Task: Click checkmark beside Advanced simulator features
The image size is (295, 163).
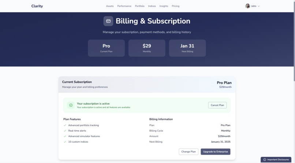Action: pos(65,136)
